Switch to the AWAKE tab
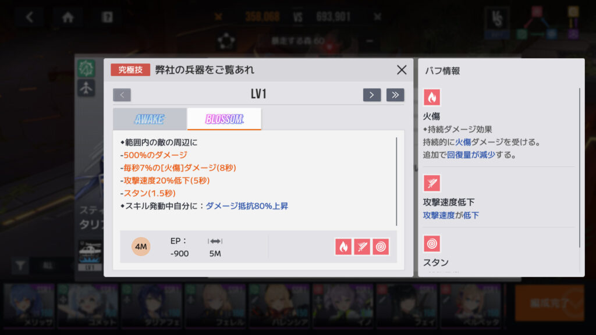 pos(150,119)
